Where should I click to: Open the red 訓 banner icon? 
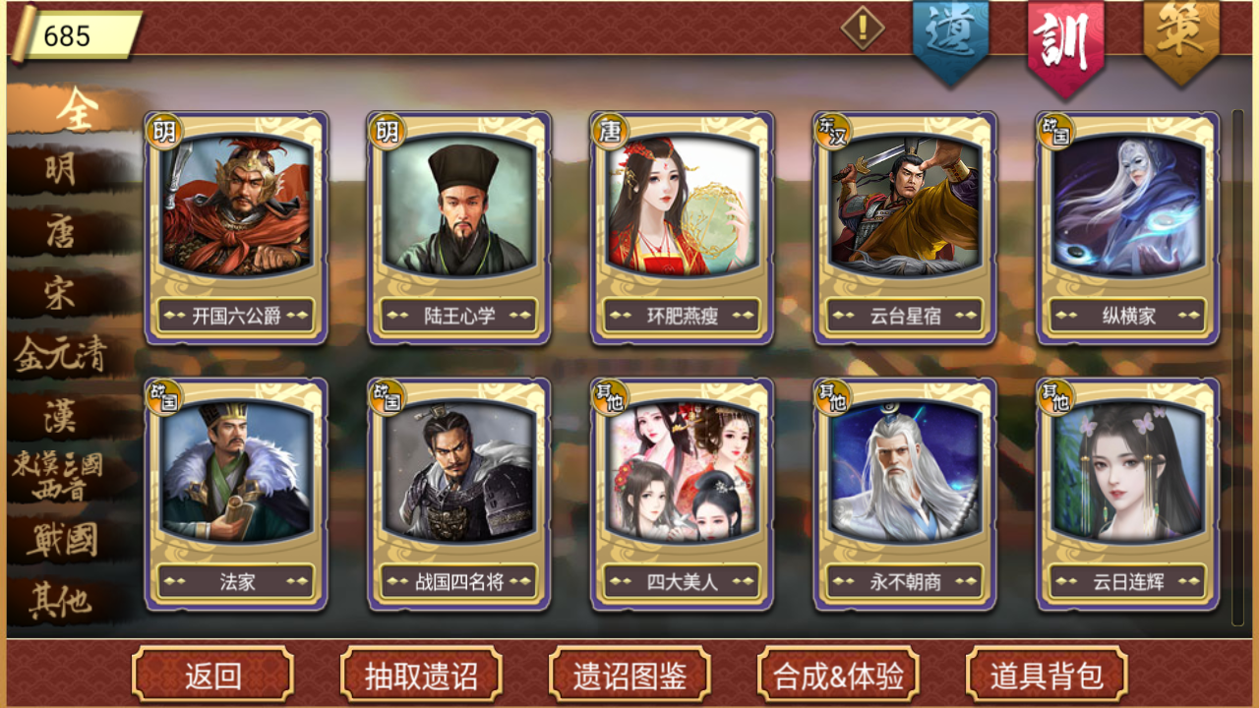tap(1065, 44)
